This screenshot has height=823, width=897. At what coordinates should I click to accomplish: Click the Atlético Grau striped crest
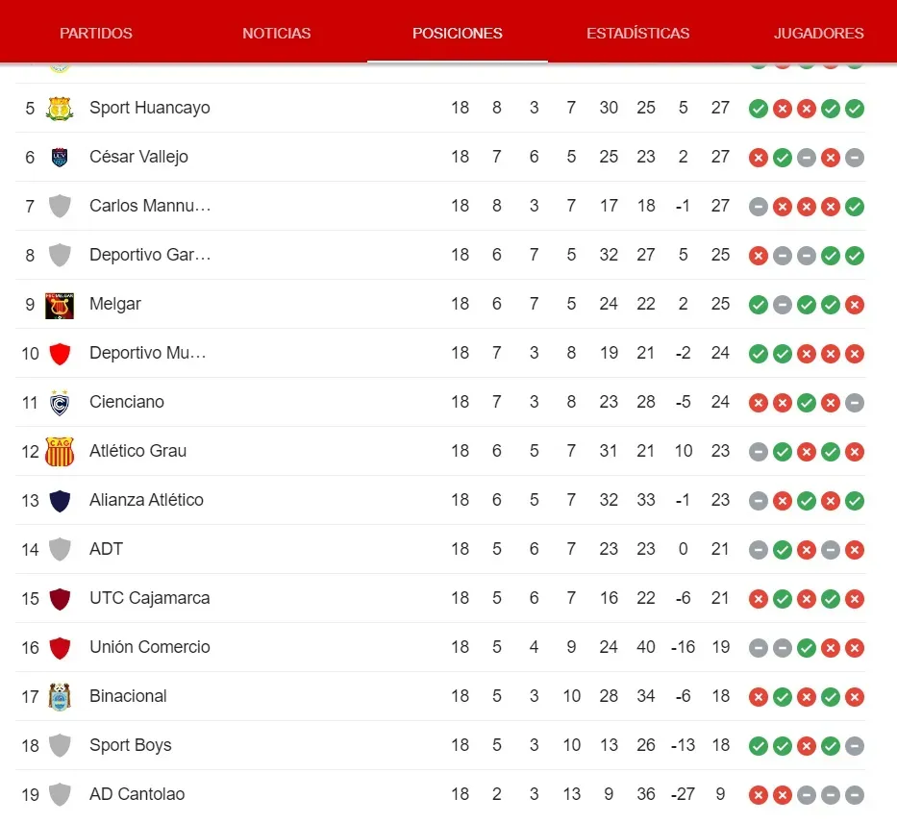coord(60,451)
